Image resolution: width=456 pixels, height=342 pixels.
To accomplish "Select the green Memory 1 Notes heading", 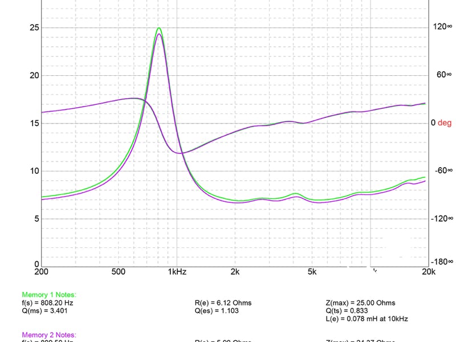I will tap(49, 295).
